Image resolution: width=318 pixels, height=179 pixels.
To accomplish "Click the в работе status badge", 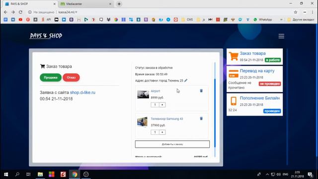I will [x=273, y=60].
